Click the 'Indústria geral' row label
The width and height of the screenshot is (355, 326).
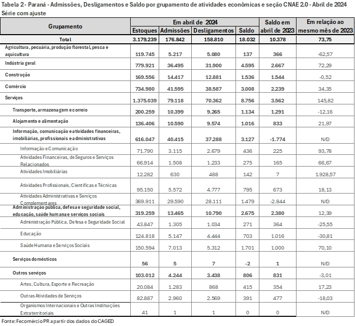tap(20, 63)
